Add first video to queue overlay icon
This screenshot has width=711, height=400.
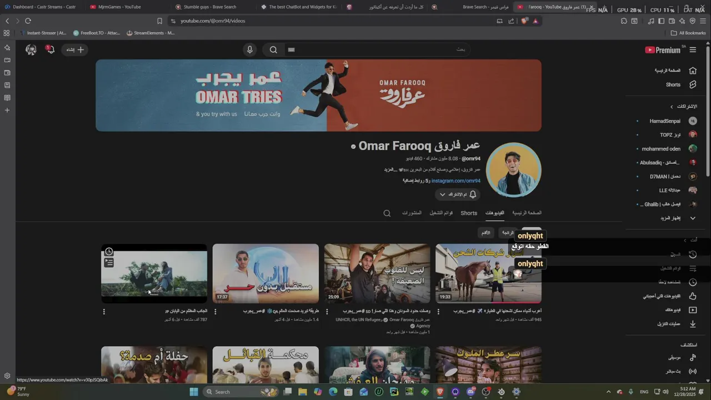point(109,262)
